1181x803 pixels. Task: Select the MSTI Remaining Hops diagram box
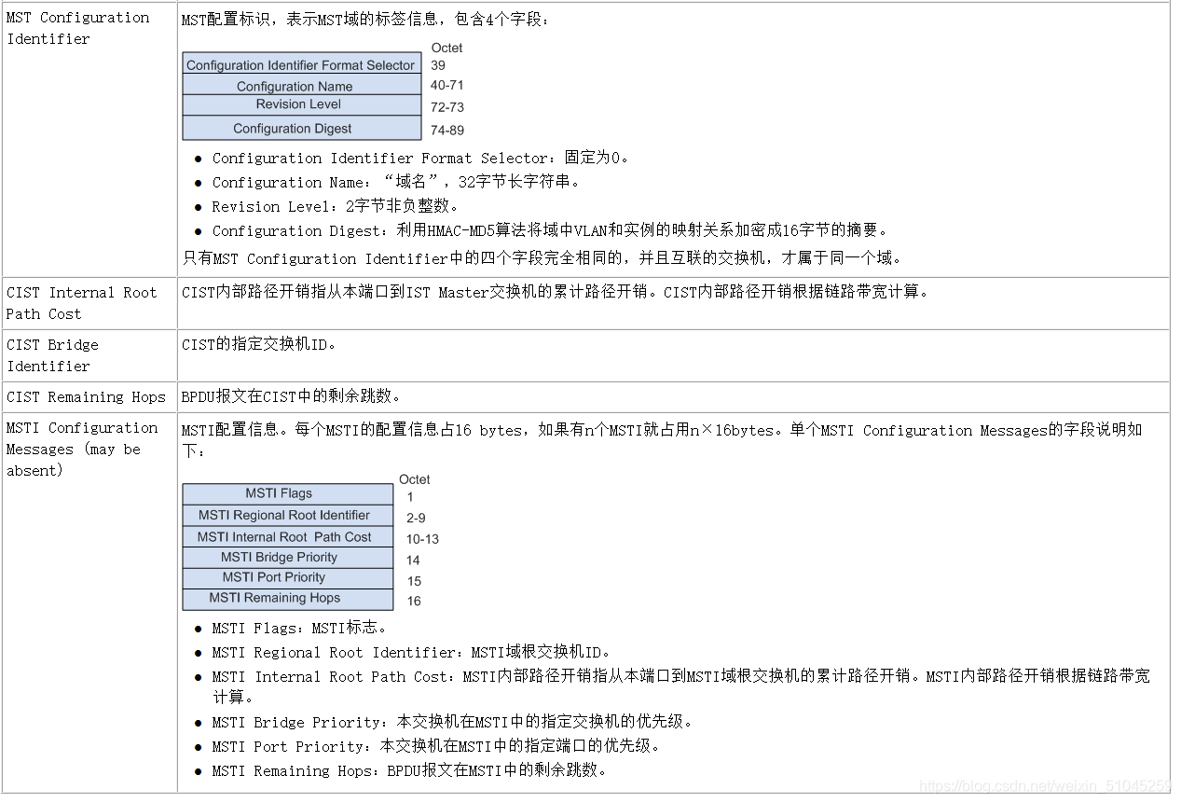pos(287,598)
